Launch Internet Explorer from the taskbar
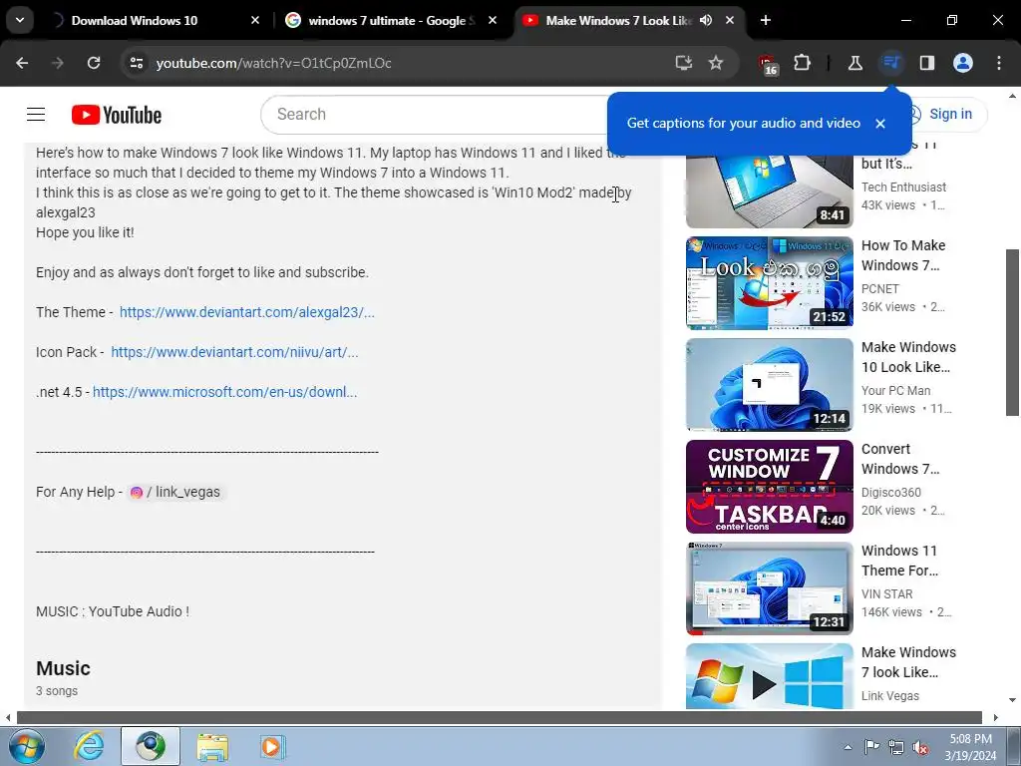 point(89,746)
